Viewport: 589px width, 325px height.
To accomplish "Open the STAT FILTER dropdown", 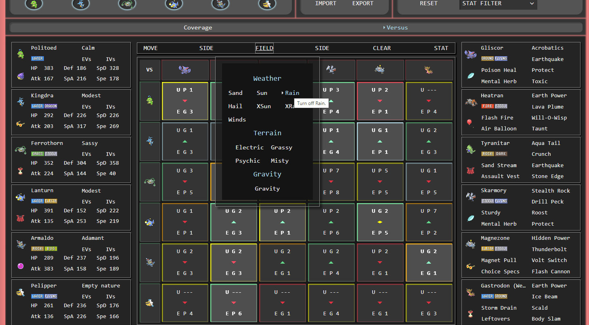I will point(498,4).
